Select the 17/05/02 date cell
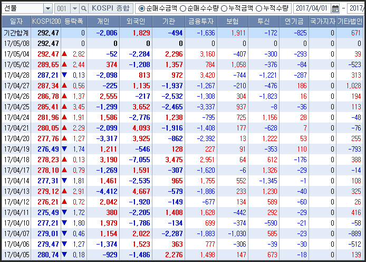This screenshot has height=262, width=366. (16, 64)
